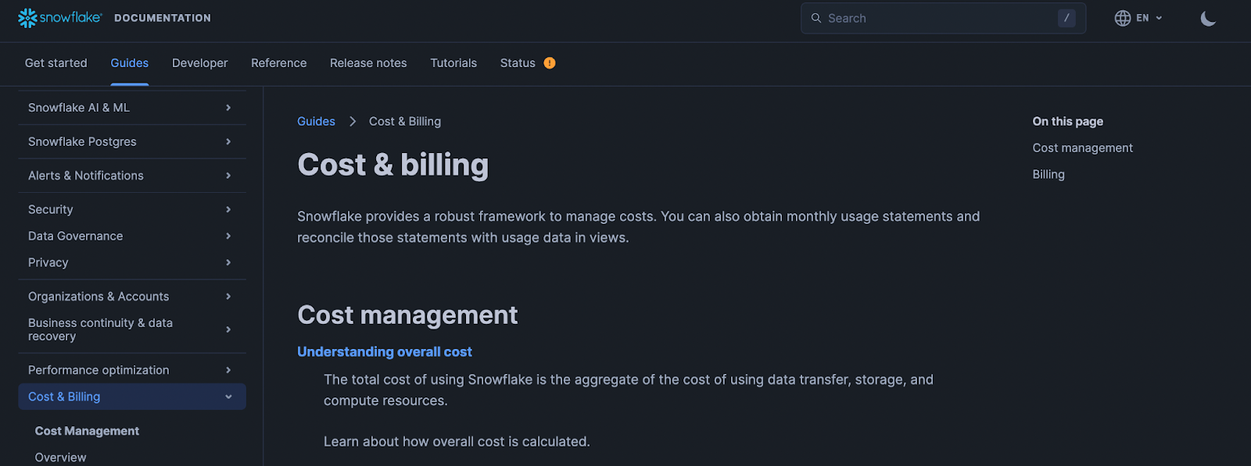Viewport: 1251px width, 466px height.
Task: Open Snowflake Postgres sidebar item
Action: point(82,141)
